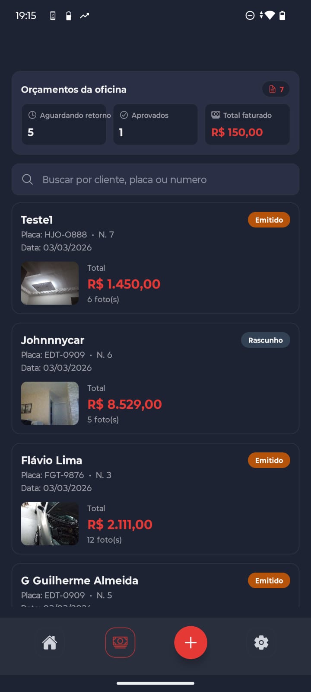Screen dimensions: 311x692
Task: Open the Aguardando retorno summary card
Action: click(64, 125)
